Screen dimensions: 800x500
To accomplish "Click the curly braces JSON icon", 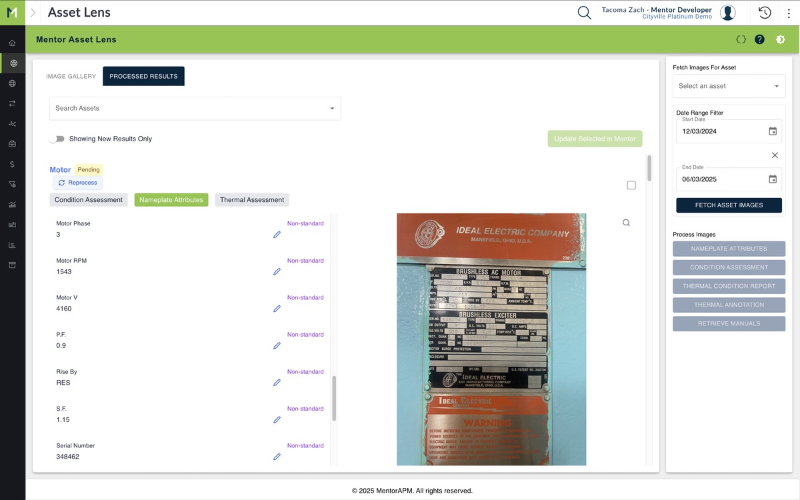I will click(x=741, y=39).
